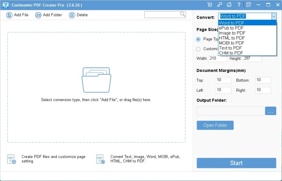
Task: Click the feedback note icon in title bar
Action: 249,5
